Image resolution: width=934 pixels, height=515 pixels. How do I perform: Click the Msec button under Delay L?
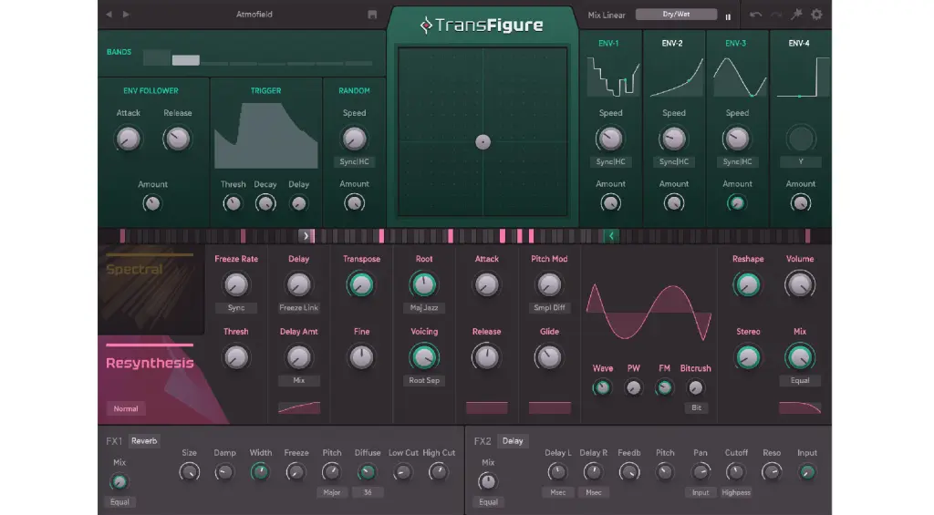(557, 492)
